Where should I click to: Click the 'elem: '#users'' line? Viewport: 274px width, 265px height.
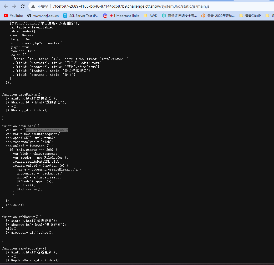22,35
